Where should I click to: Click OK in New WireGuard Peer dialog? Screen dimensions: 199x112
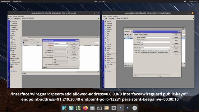(74, 43)
